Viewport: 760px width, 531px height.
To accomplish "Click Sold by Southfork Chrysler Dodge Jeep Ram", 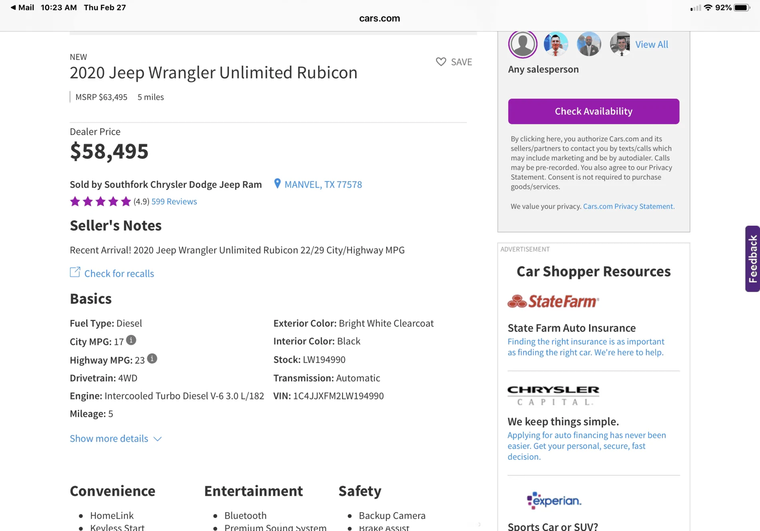I will click(166, 184).
